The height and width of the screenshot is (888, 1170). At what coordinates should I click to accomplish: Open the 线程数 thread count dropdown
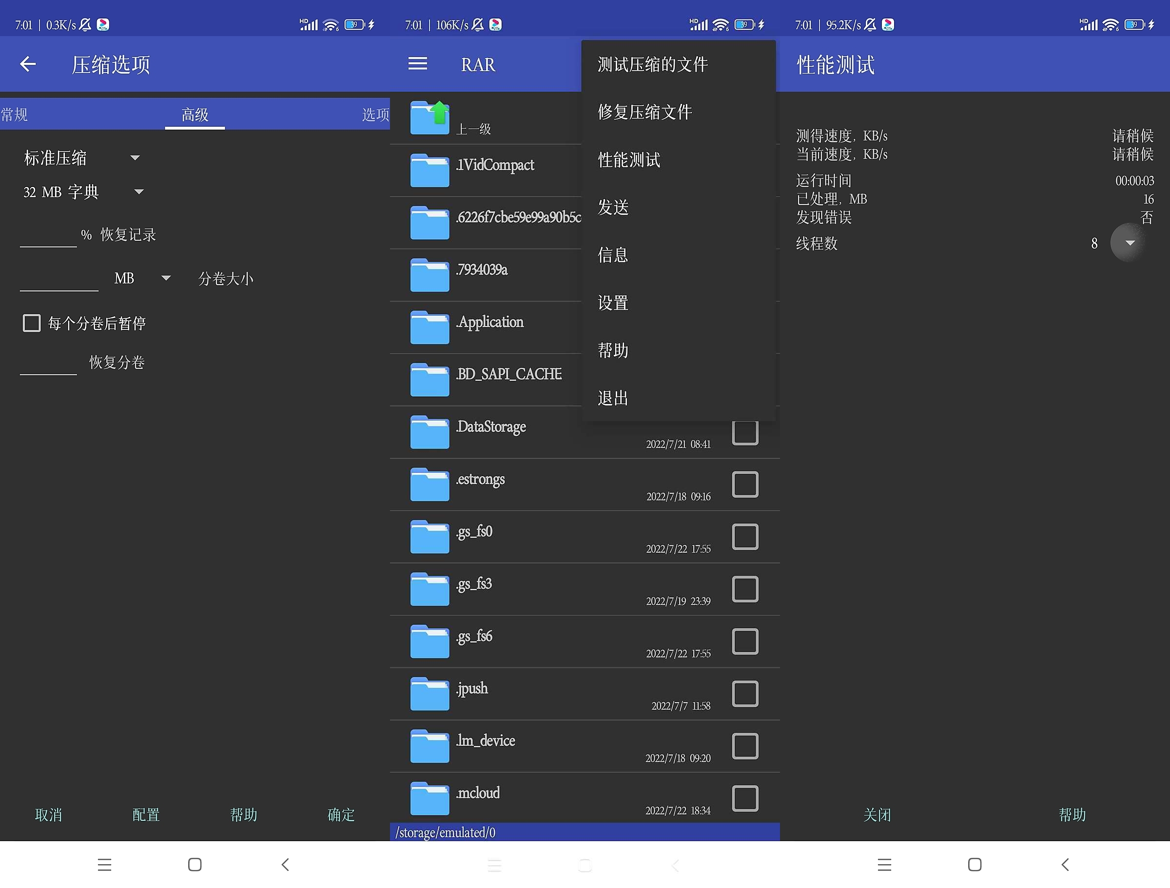[1129, 243]
